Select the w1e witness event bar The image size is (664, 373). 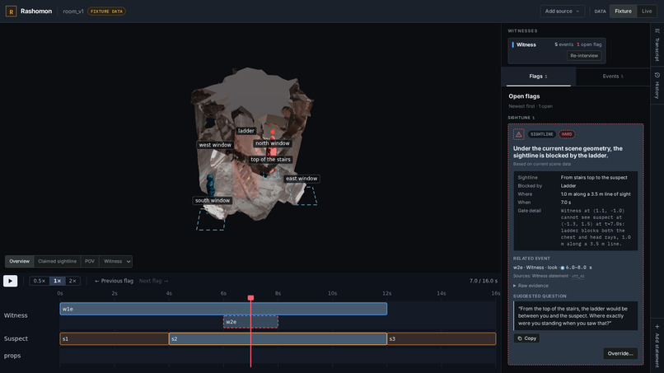pos(223,309)
